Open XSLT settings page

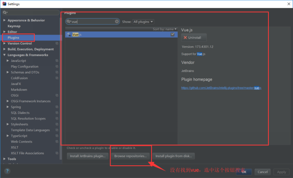click(14, 147)
